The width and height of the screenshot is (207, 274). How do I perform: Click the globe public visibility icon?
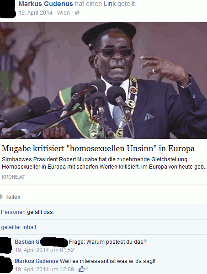pyautogui.click(x=77, y=13)
